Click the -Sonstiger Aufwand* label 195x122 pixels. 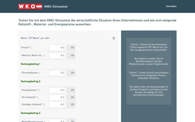coord(32,104)
